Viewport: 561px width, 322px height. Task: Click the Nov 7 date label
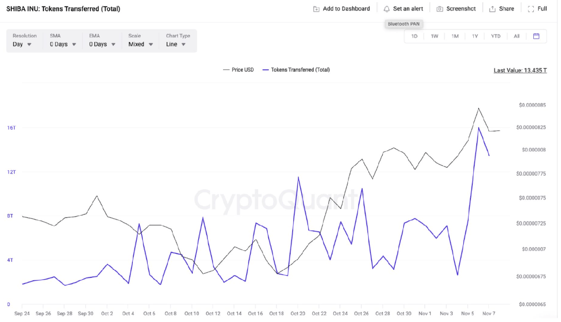pos(489,314)
